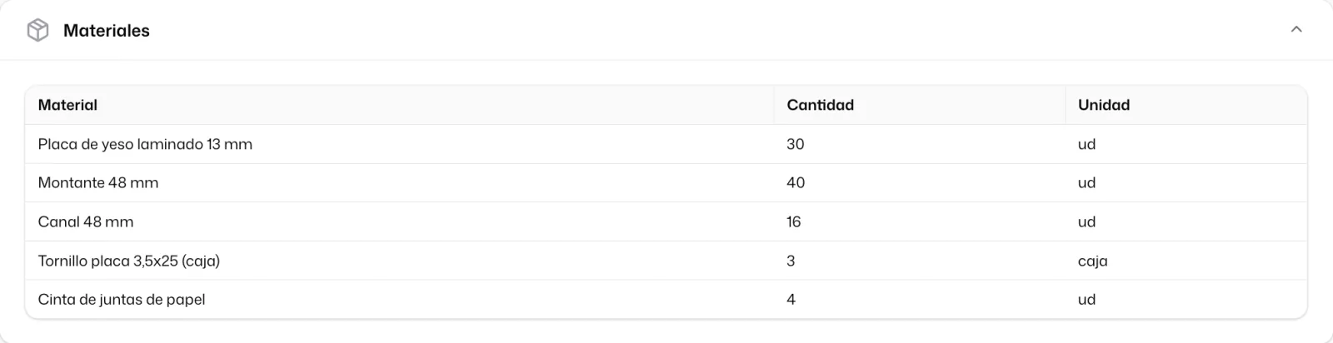Click the ud unit for Canal 48 mm
This screenshot has width=1333, height=343.
coord(1086,221)
